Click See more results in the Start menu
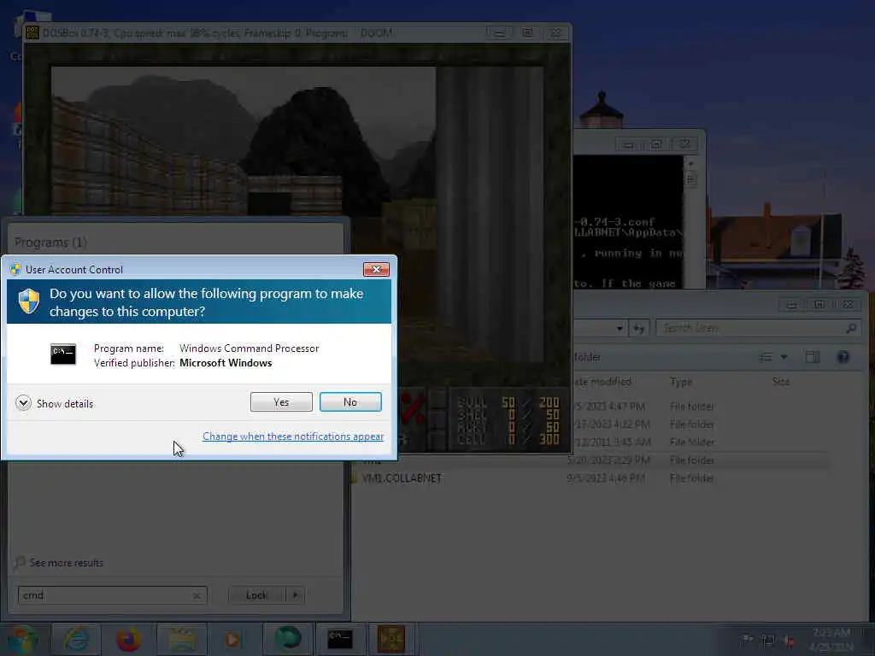875x656 pixels. [x=66, y=563]
